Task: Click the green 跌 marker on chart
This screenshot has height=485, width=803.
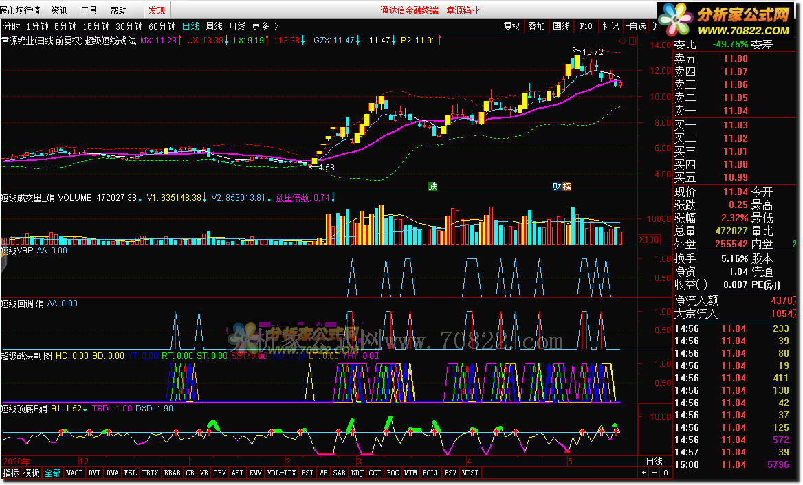Action: [x=433, y=187]
